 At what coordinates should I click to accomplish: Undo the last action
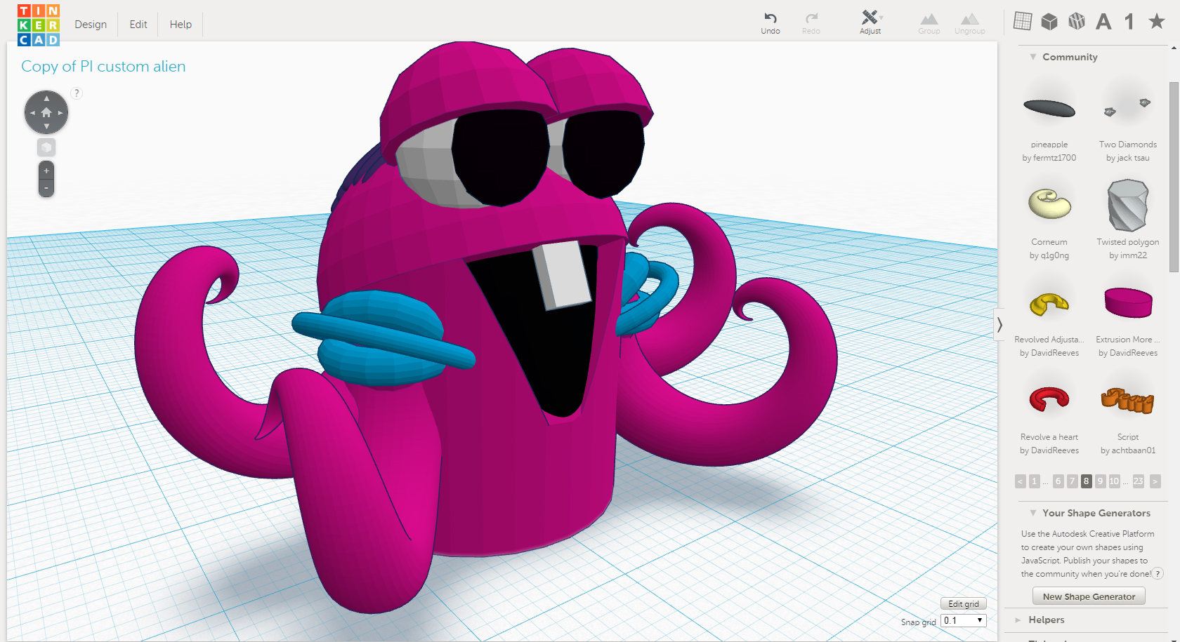[771, 22]
